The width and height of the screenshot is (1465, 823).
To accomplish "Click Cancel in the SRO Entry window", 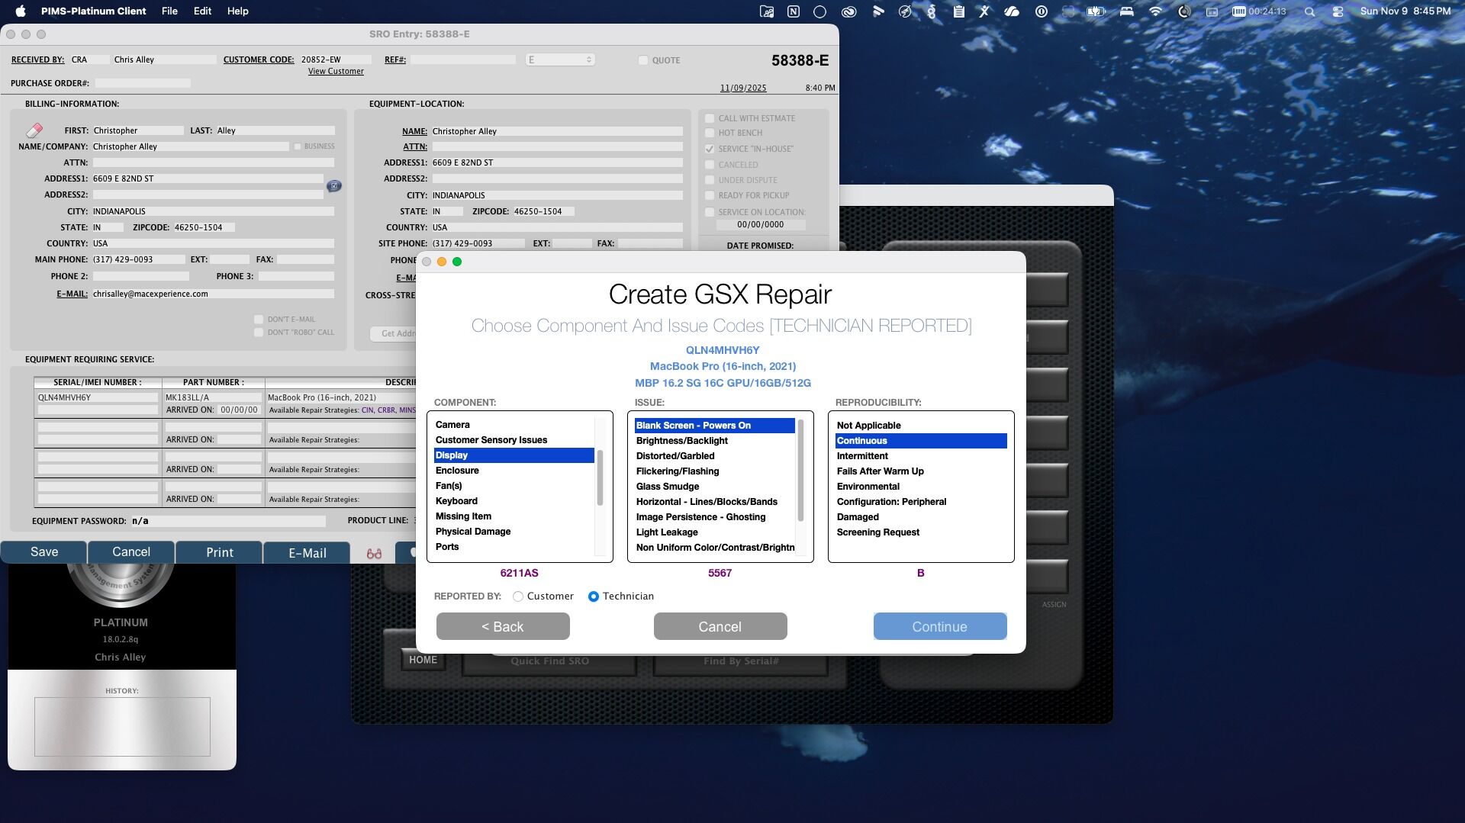I will tap(131, 552).
